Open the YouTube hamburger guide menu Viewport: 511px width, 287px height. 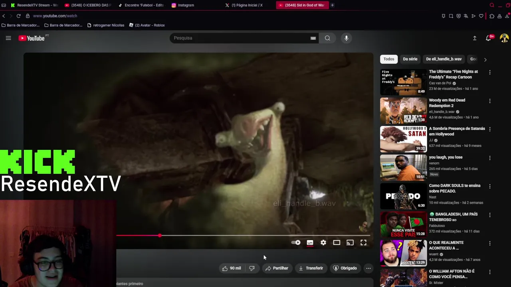click(8, 38)
